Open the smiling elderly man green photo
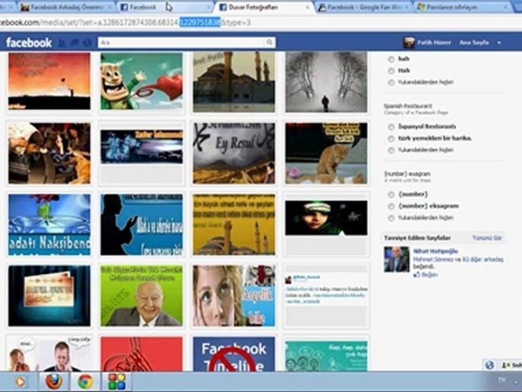Viewport: 522px width, 392px height. point(141,296)
